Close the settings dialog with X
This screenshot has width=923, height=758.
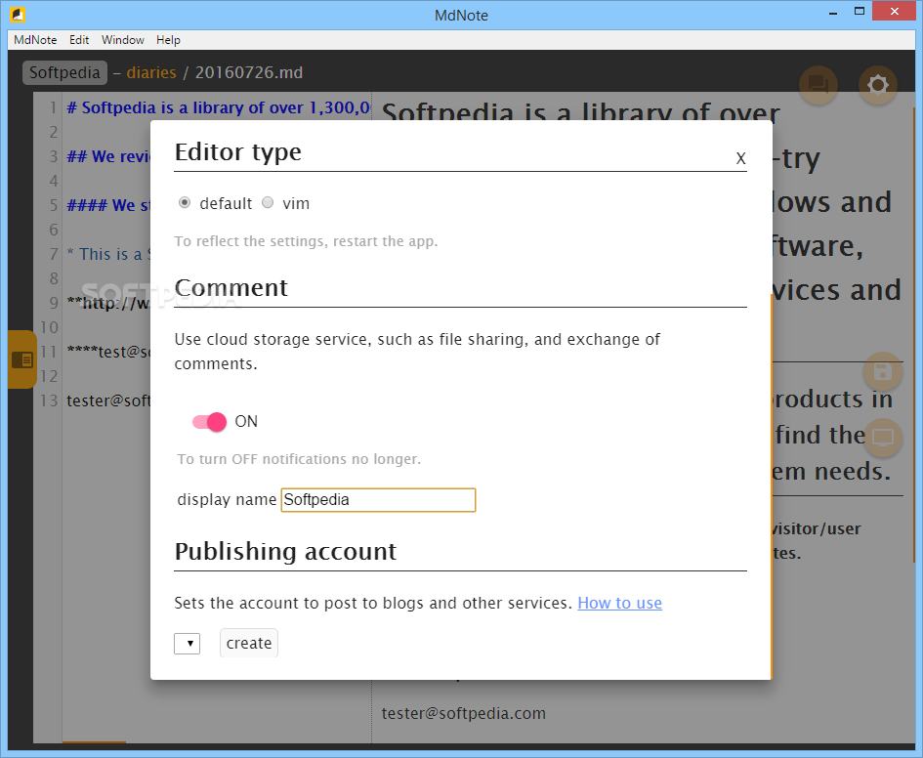point(740,157)
